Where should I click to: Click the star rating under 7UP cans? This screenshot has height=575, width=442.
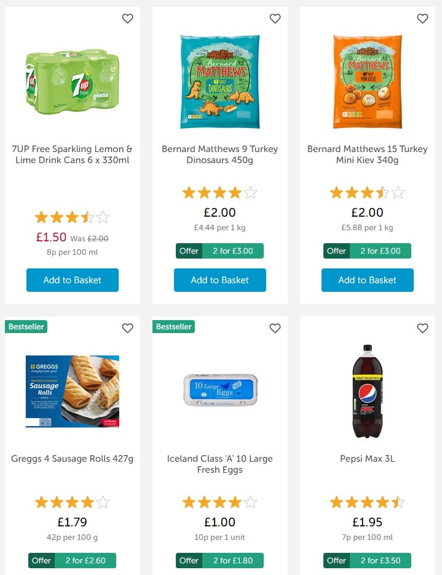[x=72, y=217]
